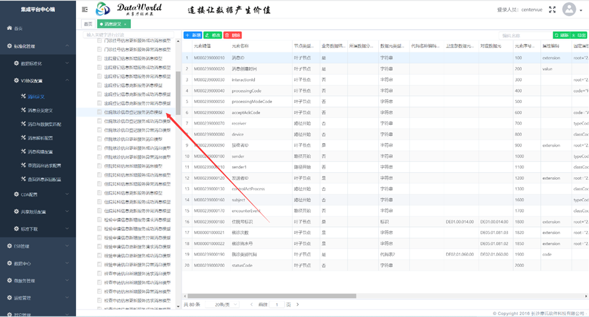Screen dimensions: 589x317
Task: Click the gear icon beside 数据中心
Action: tap(9, 263)
